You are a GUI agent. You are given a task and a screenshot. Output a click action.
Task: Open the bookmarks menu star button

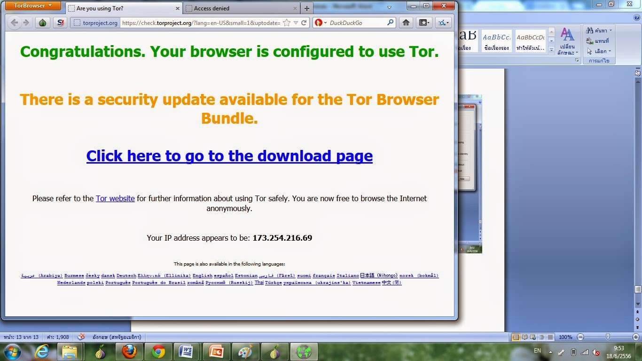pyautogui.click(x=424, y=23)
